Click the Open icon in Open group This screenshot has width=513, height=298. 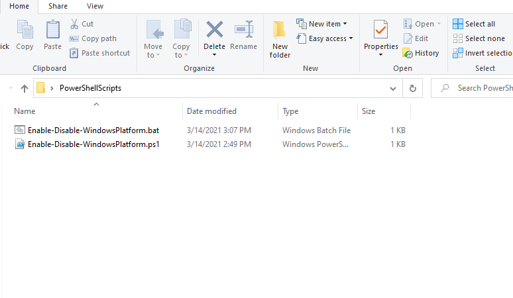coord(408,24)
